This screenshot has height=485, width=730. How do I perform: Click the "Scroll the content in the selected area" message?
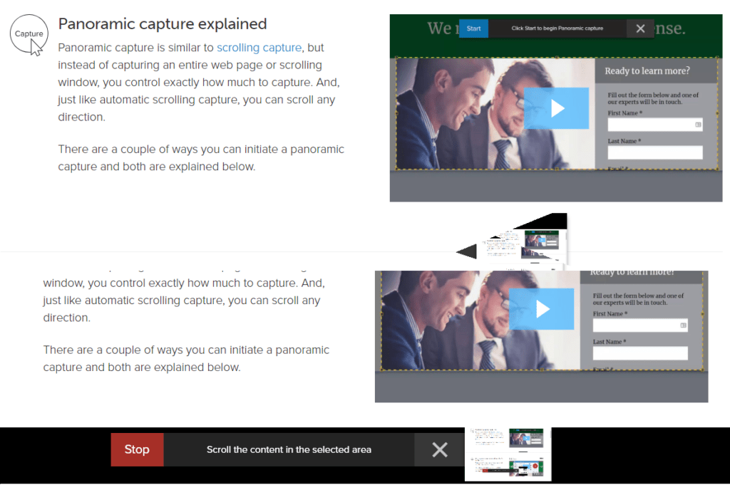pyautogui.click(x=289, y=449)
